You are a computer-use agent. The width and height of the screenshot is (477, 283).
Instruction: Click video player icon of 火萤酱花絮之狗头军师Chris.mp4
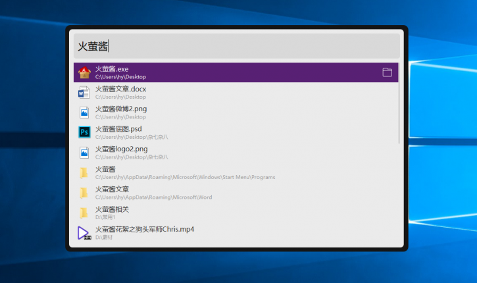point(84,233)
